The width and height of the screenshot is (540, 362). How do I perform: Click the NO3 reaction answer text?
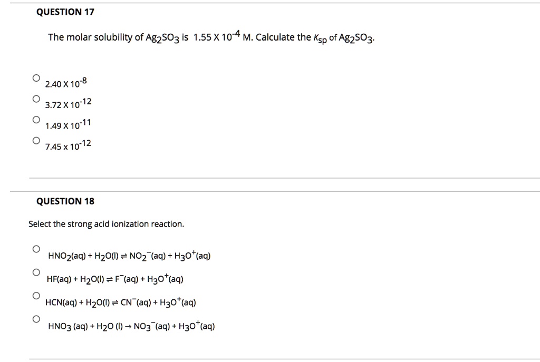pos(129,325)
